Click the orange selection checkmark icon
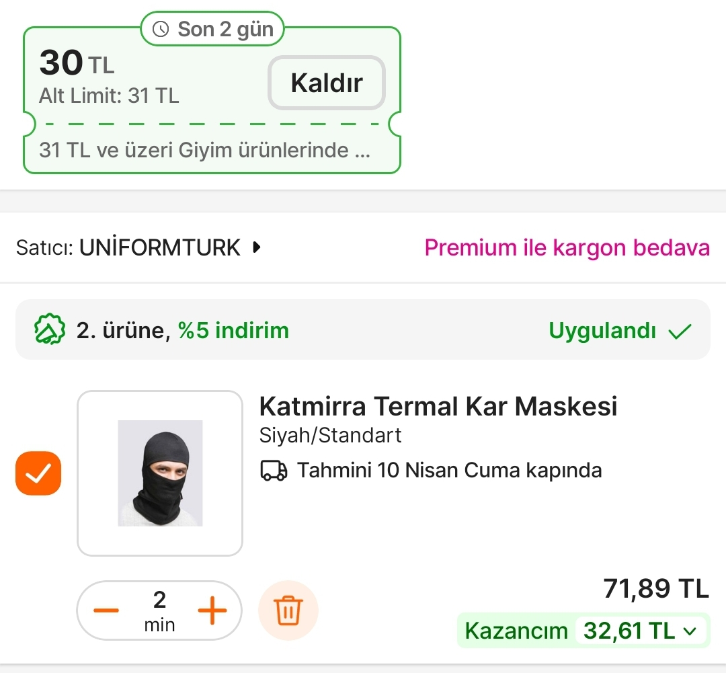 point(38,473)
